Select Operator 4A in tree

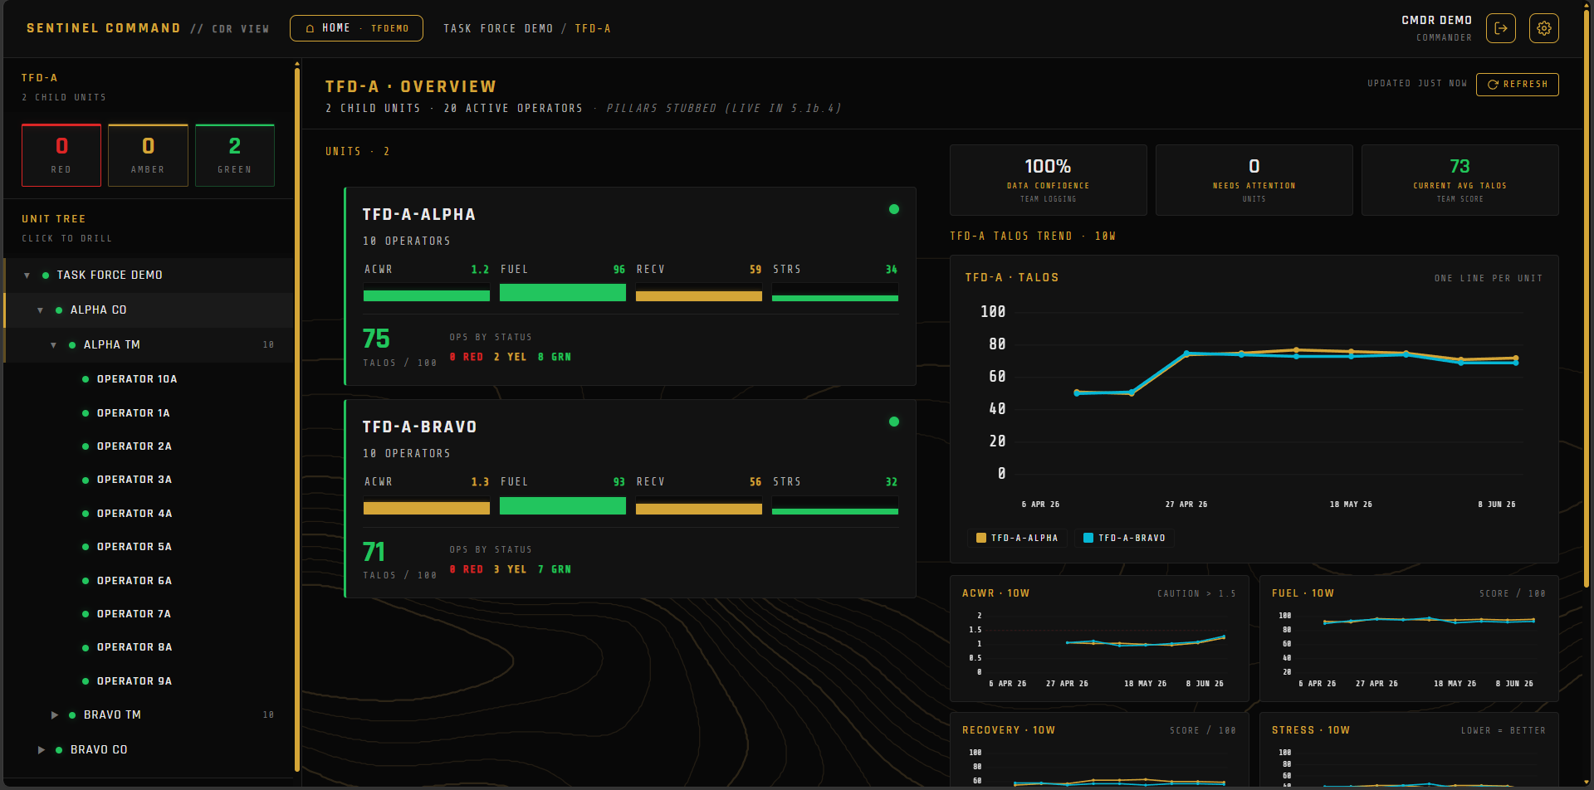coord(149,514)
